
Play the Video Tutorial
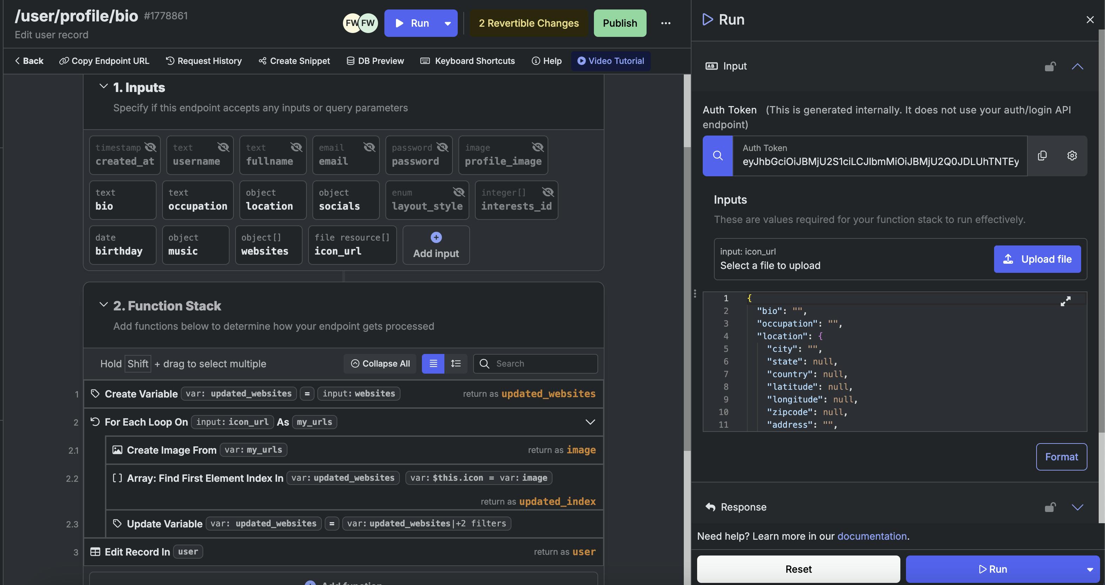(610, 61)
